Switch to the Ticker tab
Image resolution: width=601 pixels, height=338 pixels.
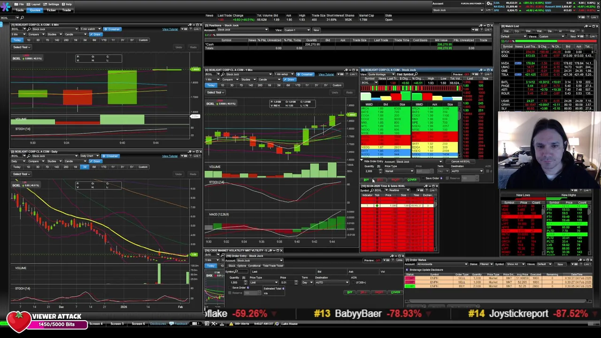point(51,10)
